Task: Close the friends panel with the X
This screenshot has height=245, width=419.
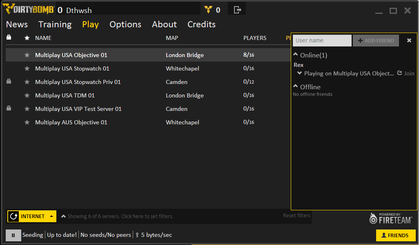Action: point(409,40)
